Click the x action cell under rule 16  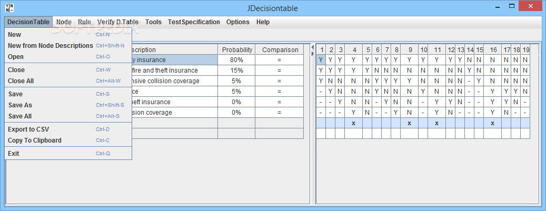tap(493, 123)
